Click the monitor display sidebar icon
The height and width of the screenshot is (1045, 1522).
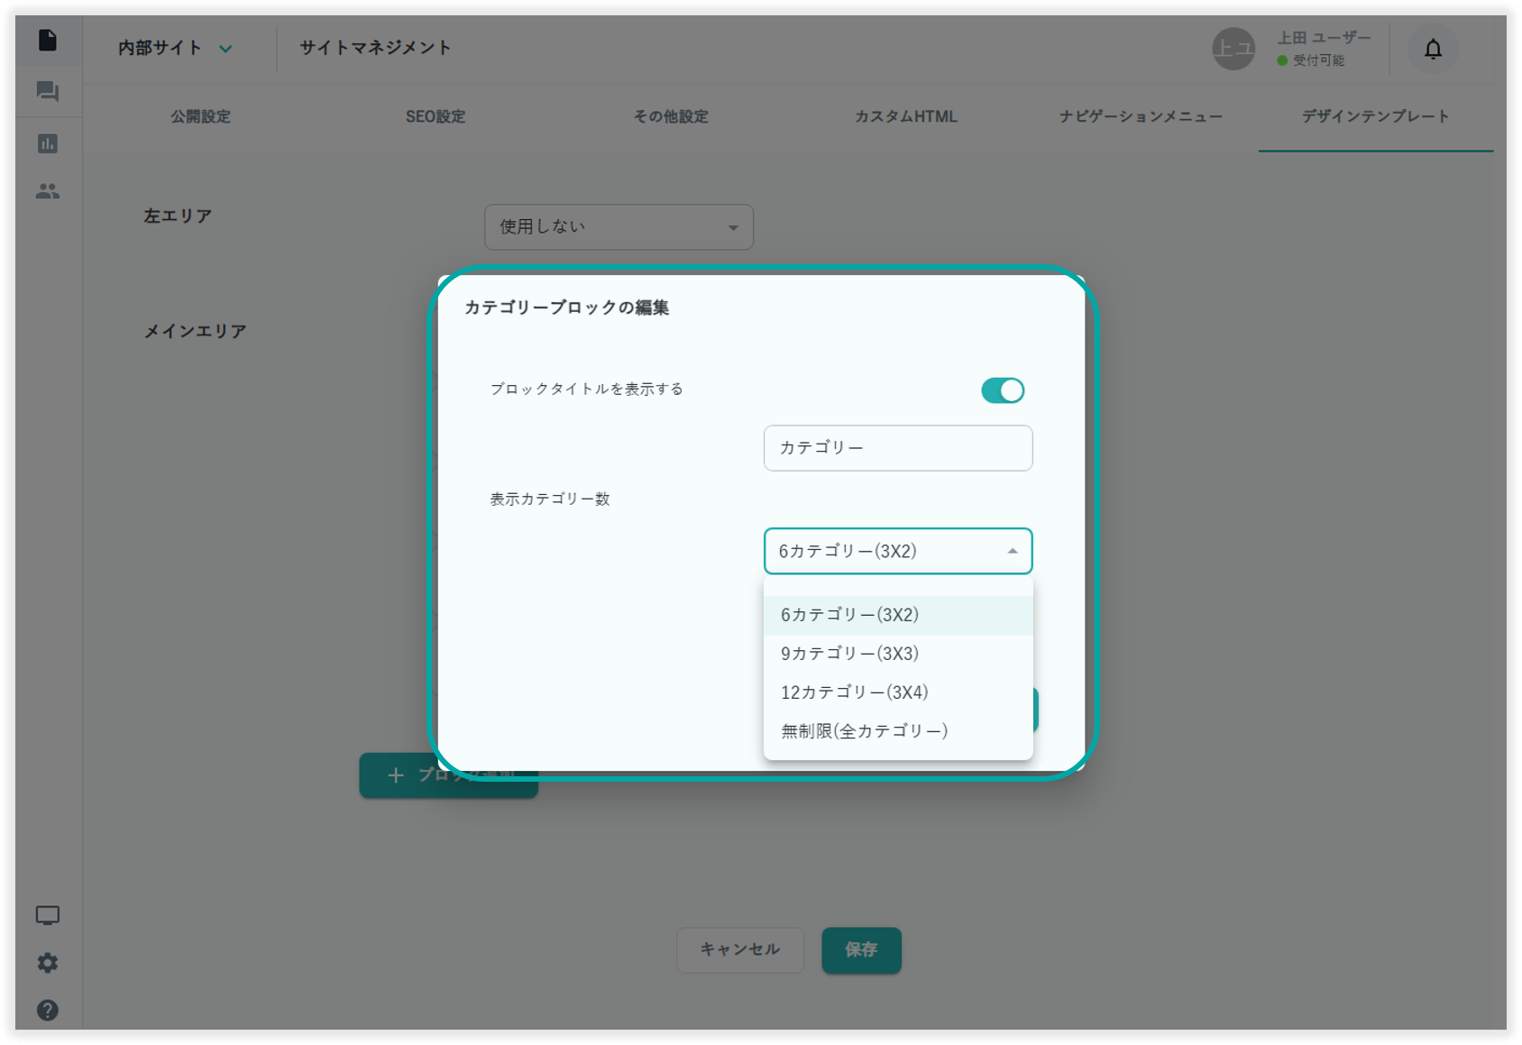pos(48,916)
